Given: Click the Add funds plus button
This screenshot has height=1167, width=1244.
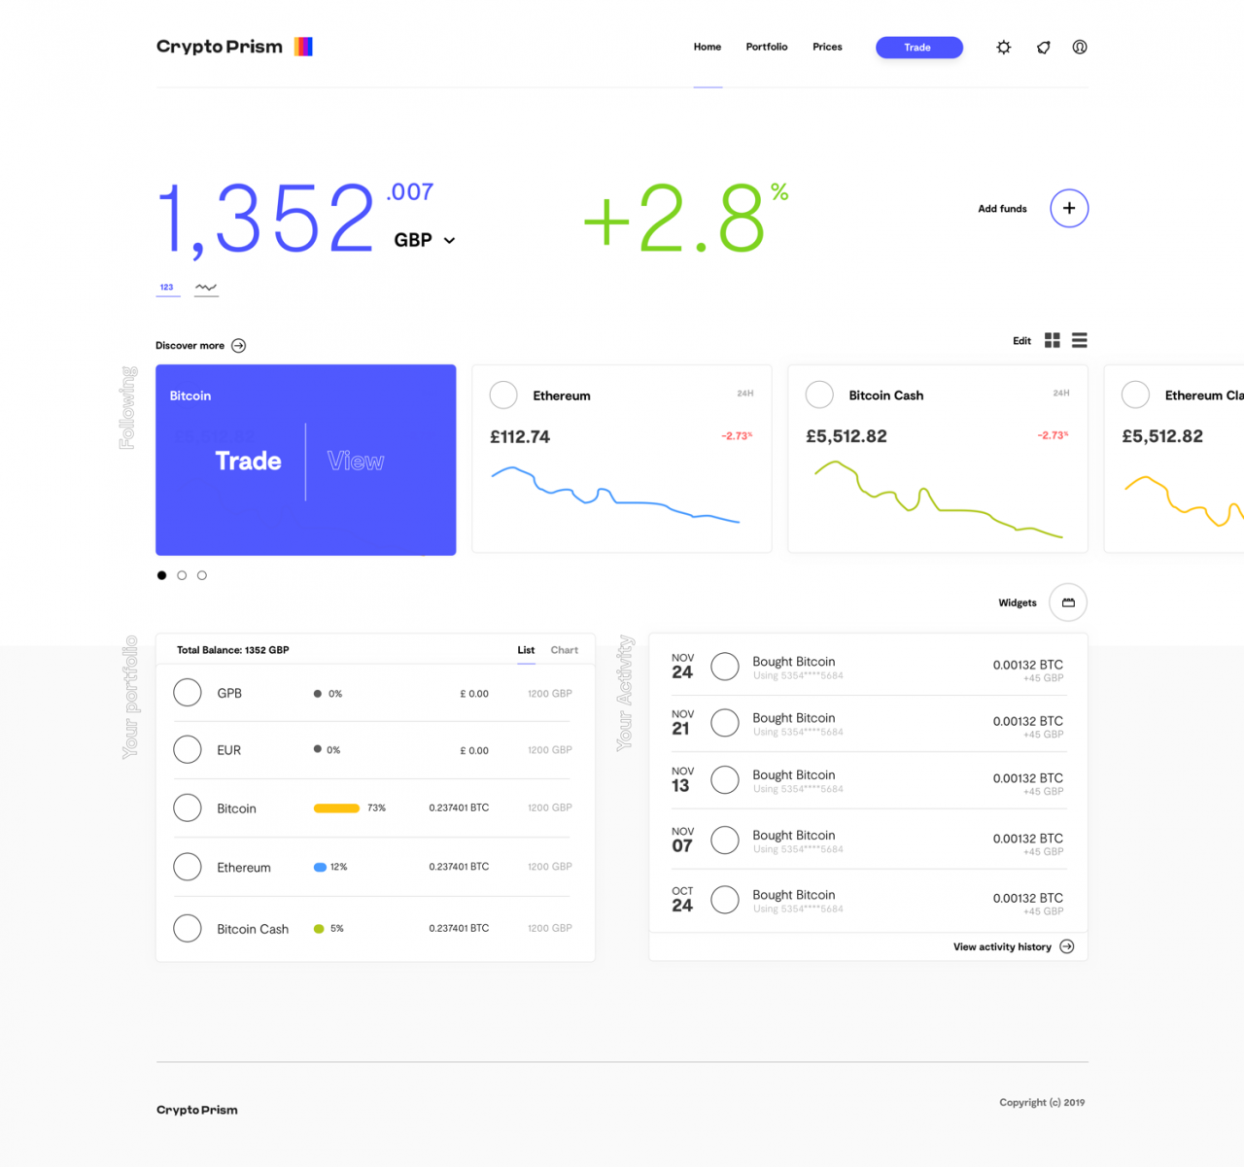Looking at the screenshot, I should 1069,208.
